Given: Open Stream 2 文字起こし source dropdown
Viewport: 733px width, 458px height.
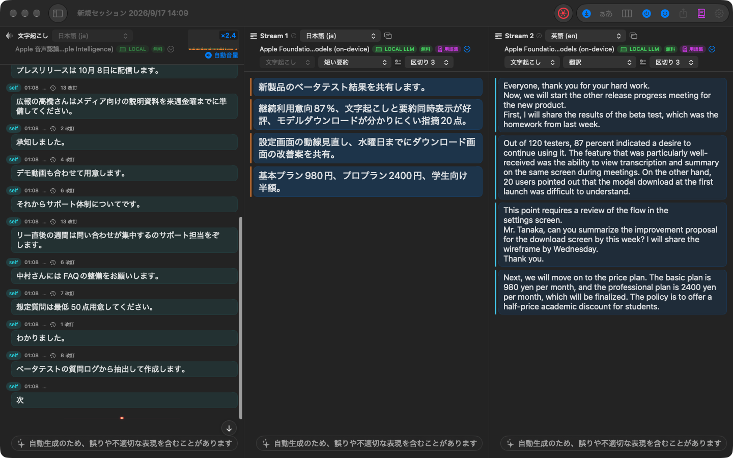Looking at the screenshot, I should [x=532, y=62].
